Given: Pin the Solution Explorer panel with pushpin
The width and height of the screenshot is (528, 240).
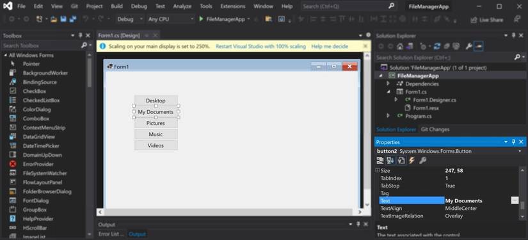Looking at the screenshot, I should [x=513, y=36].
